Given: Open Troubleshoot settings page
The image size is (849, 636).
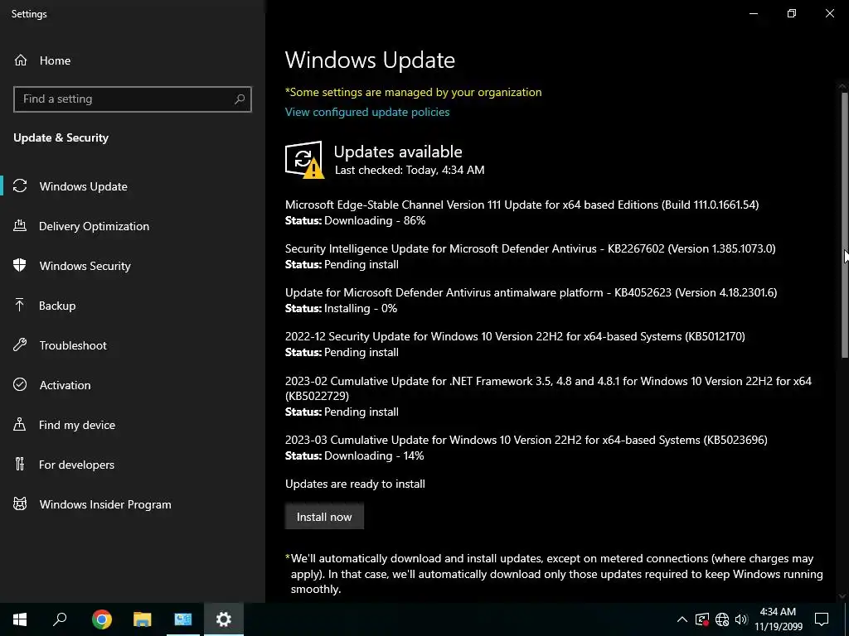Looking at the screenshot, I should 133,345.
